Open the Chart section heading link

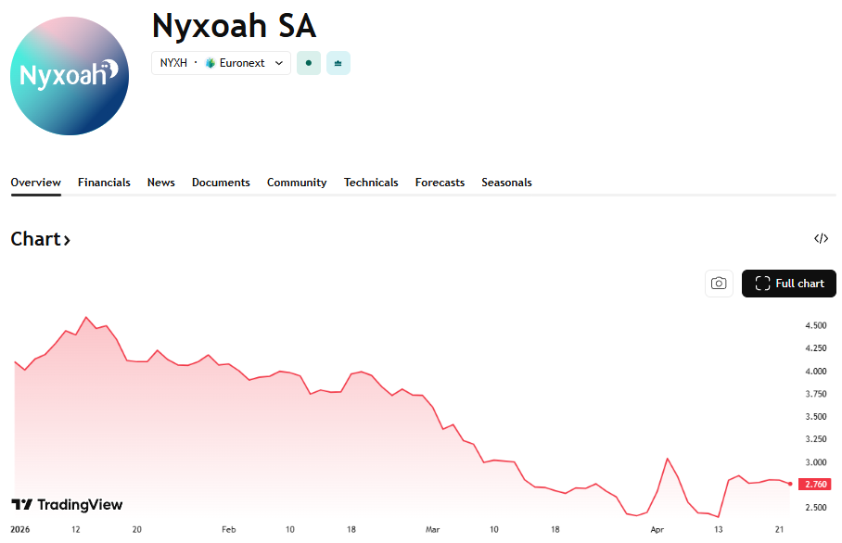[x=41, y=239]
